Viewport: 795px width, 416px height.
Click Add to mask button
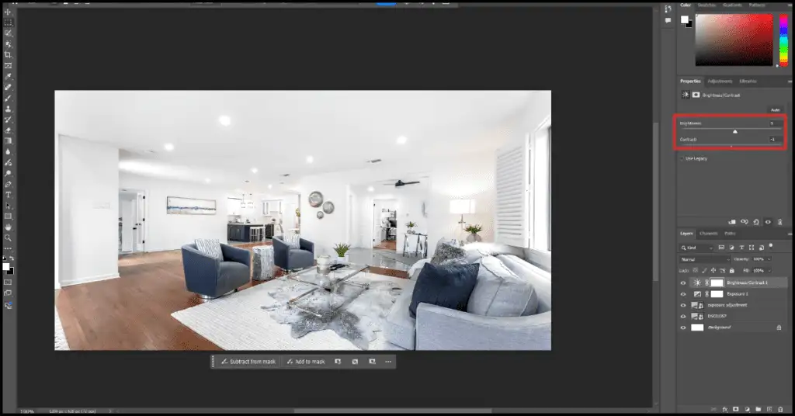coord(306,361)
